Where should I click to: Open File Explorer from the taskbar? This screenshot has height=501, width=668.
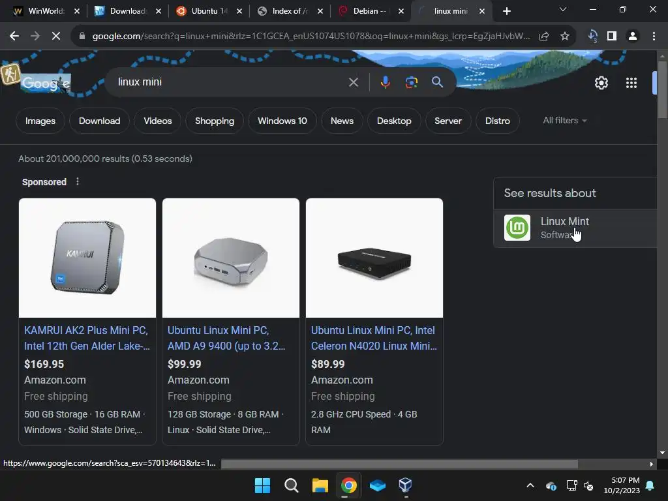coord(320,485)
